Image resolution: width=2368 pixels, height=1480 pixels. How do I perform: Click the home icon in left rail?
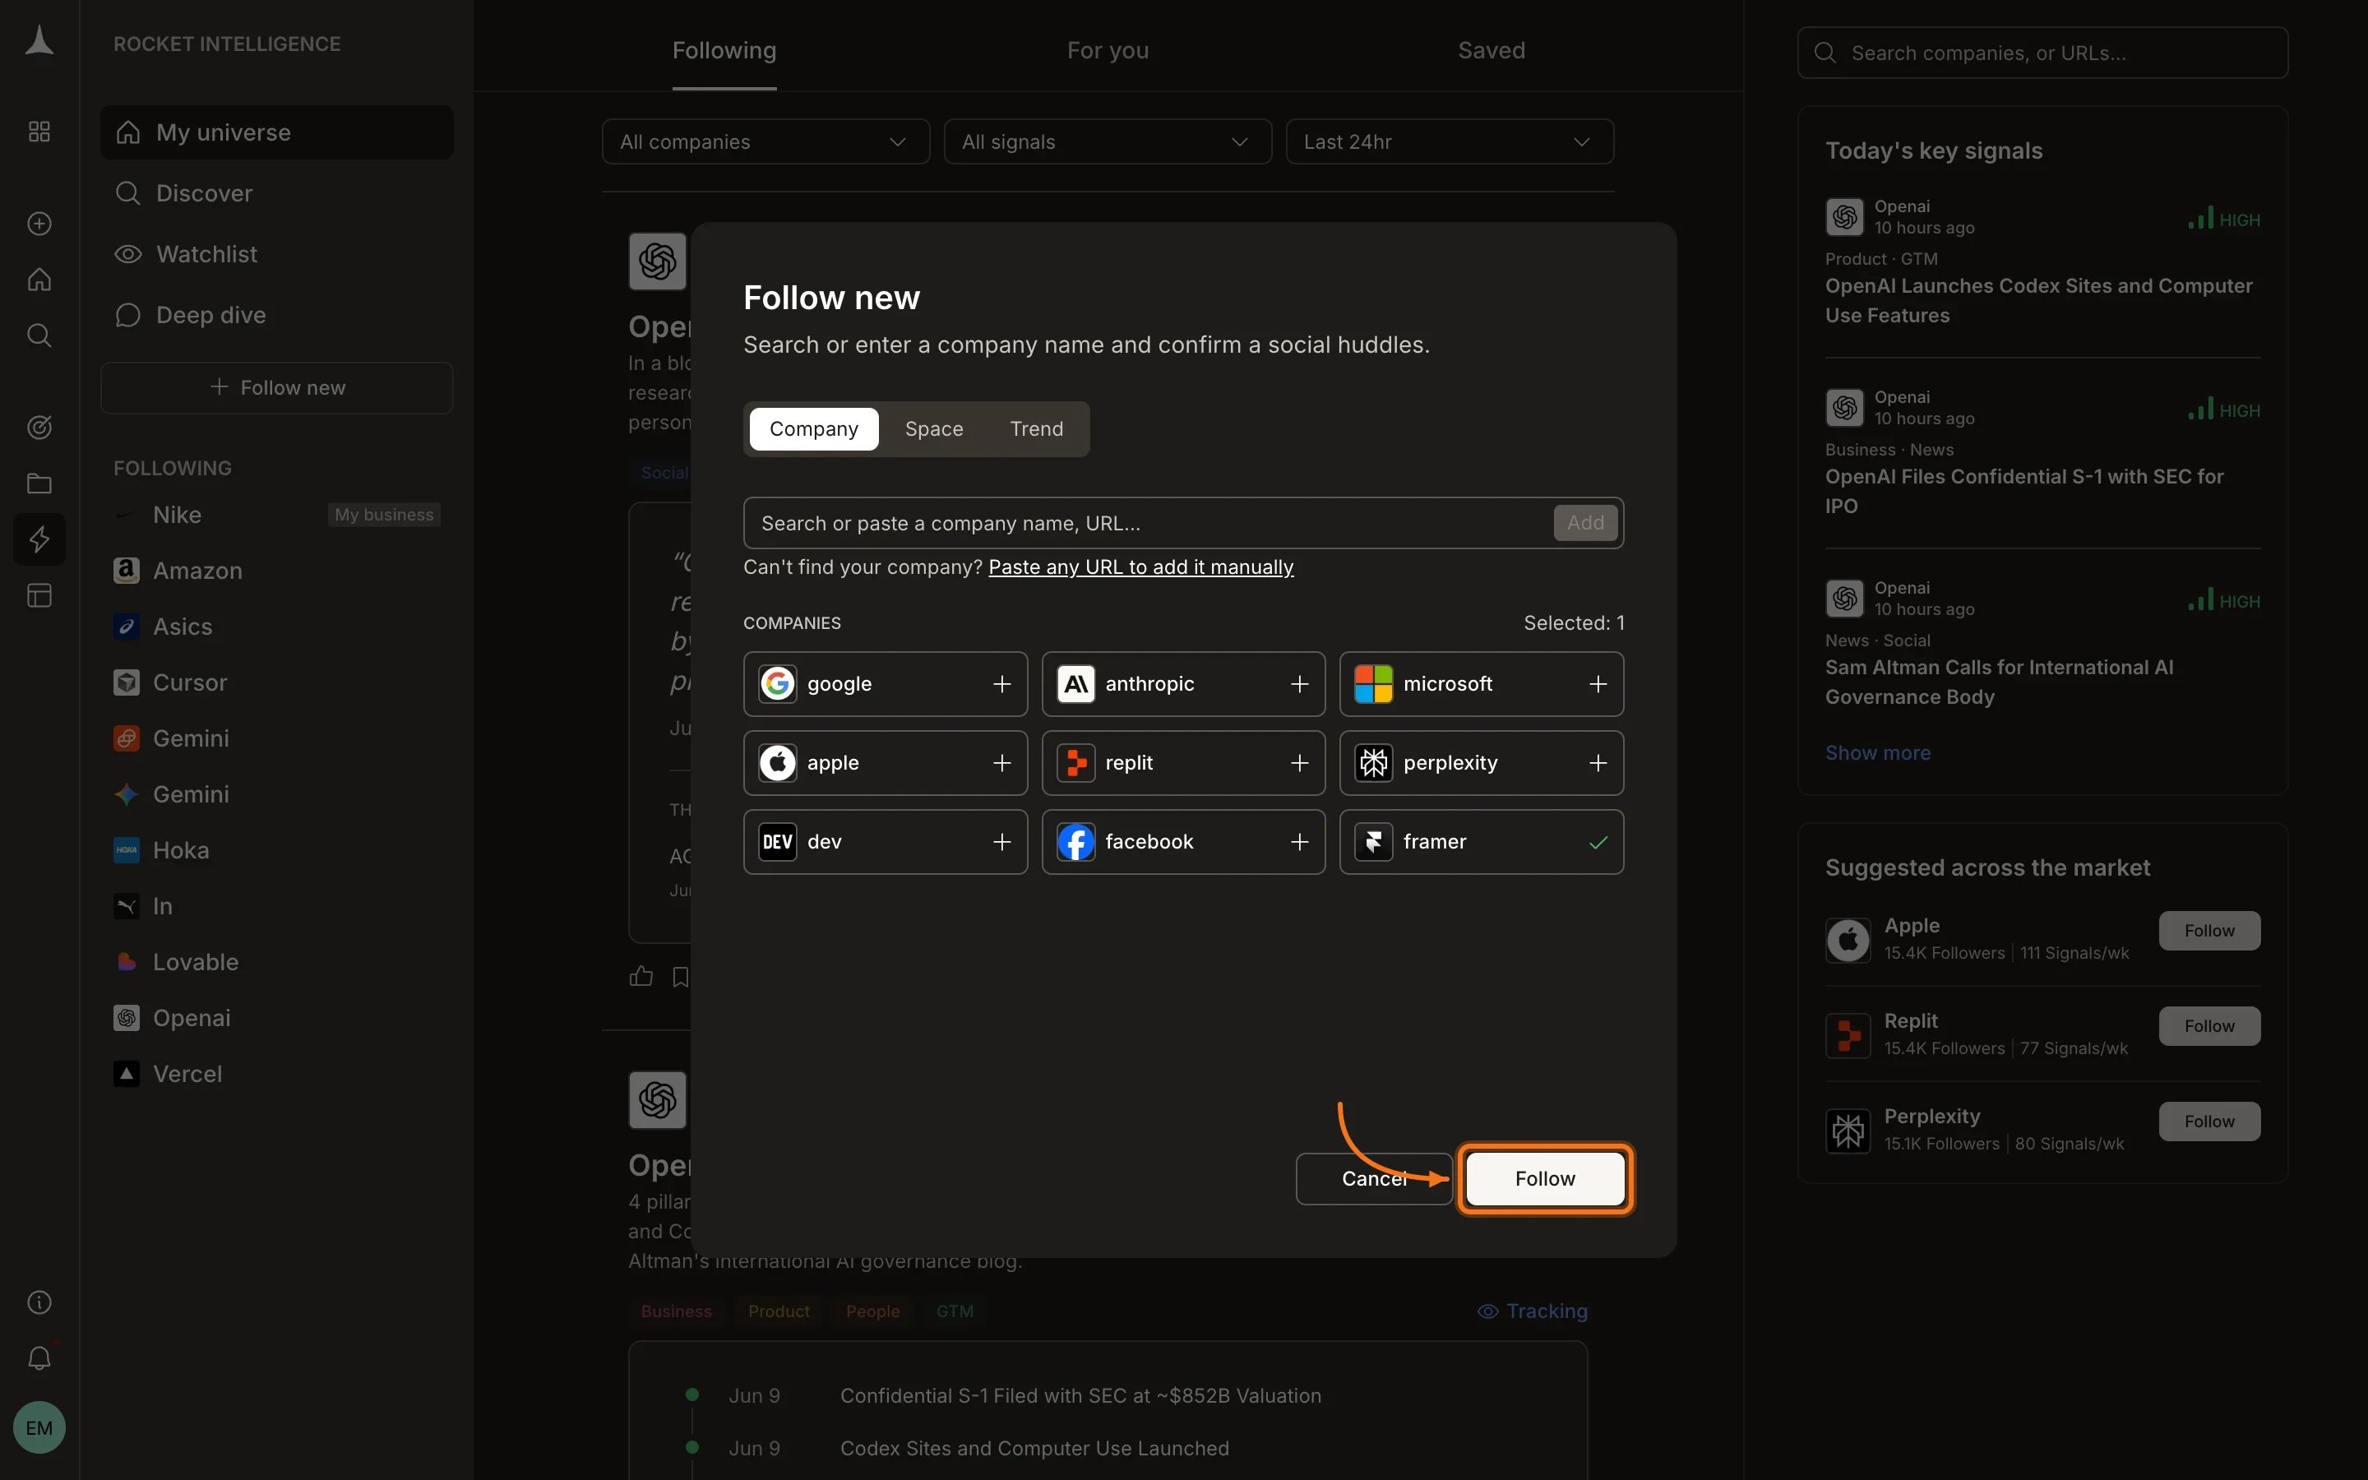coord(39,279)
